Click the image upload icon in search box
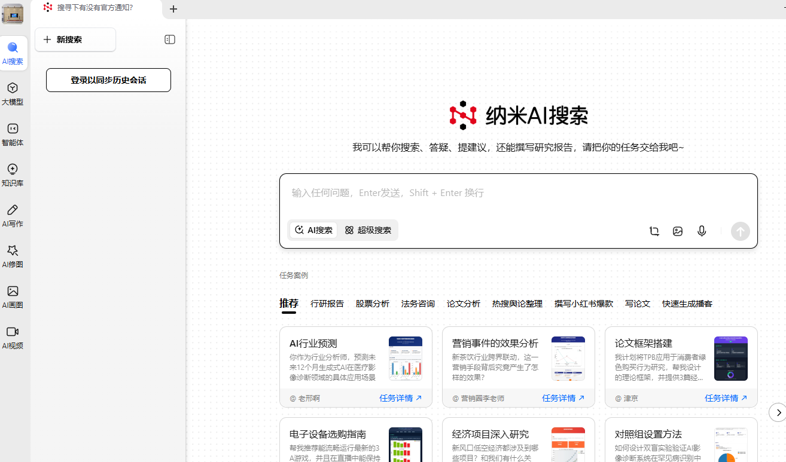786x462 pixels. coord(678,231)
